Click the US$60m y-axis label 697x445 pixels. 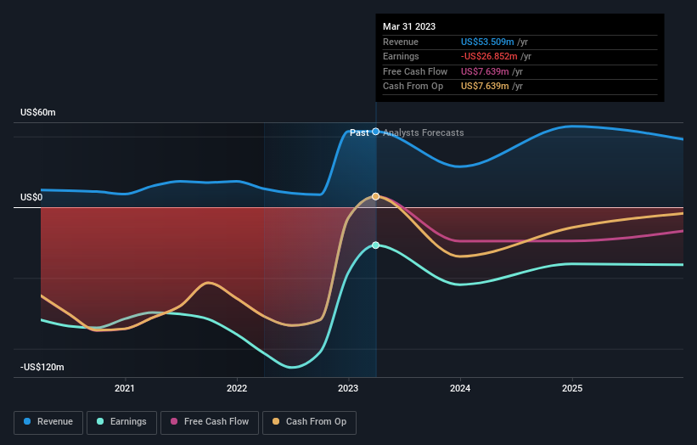(x=38, y=112)
